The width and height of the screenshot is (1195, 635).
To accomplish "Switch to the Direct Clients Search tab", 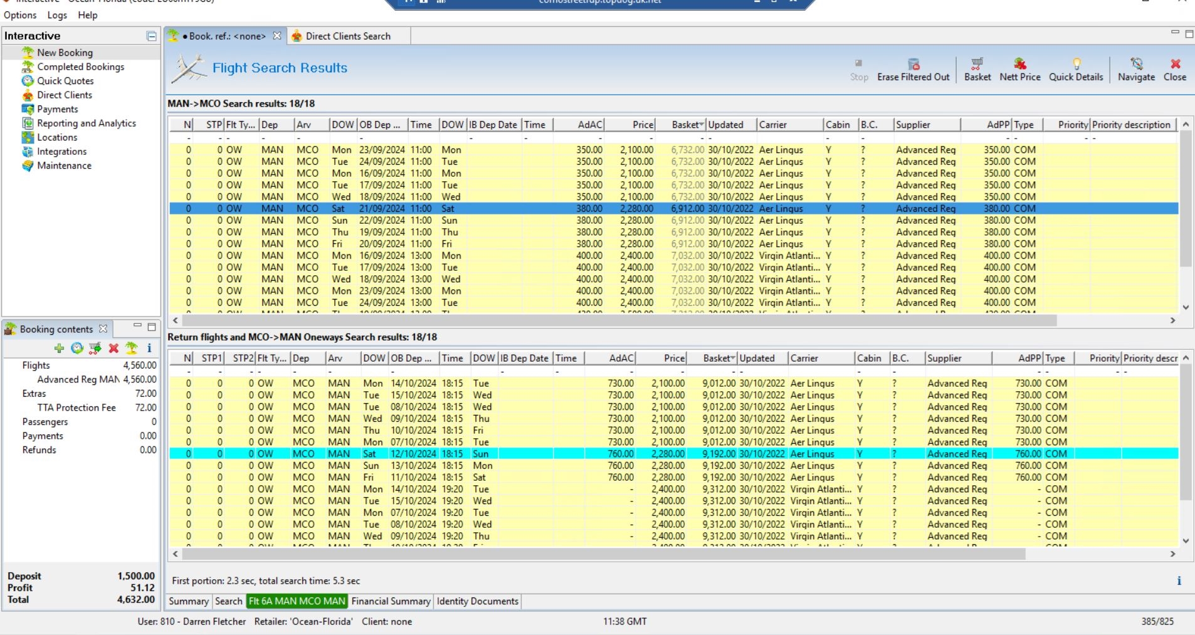I will pos(347,36).
